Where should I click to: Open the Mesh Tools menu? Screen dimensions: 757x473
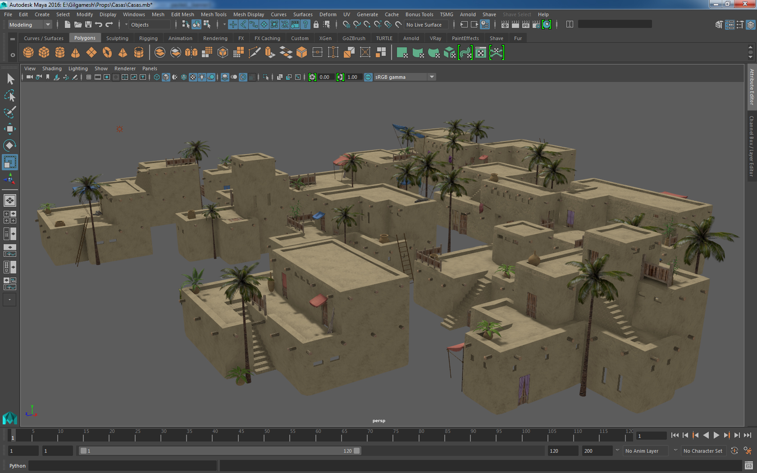[x=214, y=14]
